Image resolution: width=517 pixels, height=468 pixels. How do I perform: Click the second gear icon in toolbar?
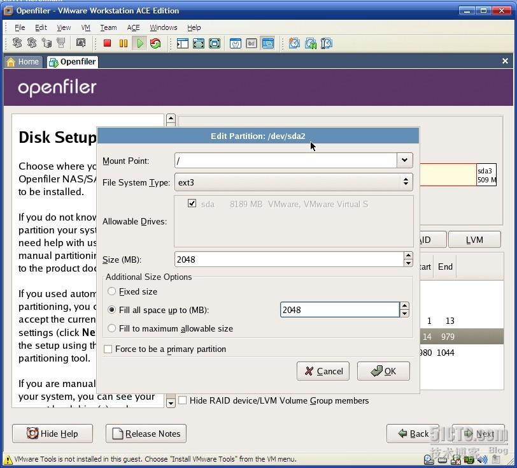(32, 43)
